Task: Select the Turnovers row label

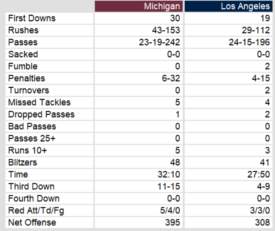Action: (29, 90)
